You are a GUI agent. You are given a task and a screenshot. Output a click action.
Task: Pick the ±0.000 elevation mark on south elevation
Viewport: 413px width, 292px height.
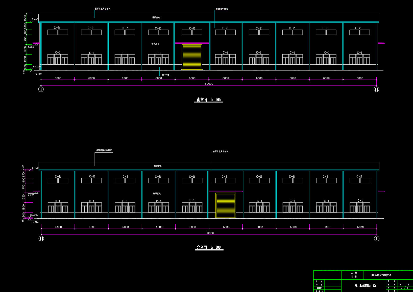[37, 67]
